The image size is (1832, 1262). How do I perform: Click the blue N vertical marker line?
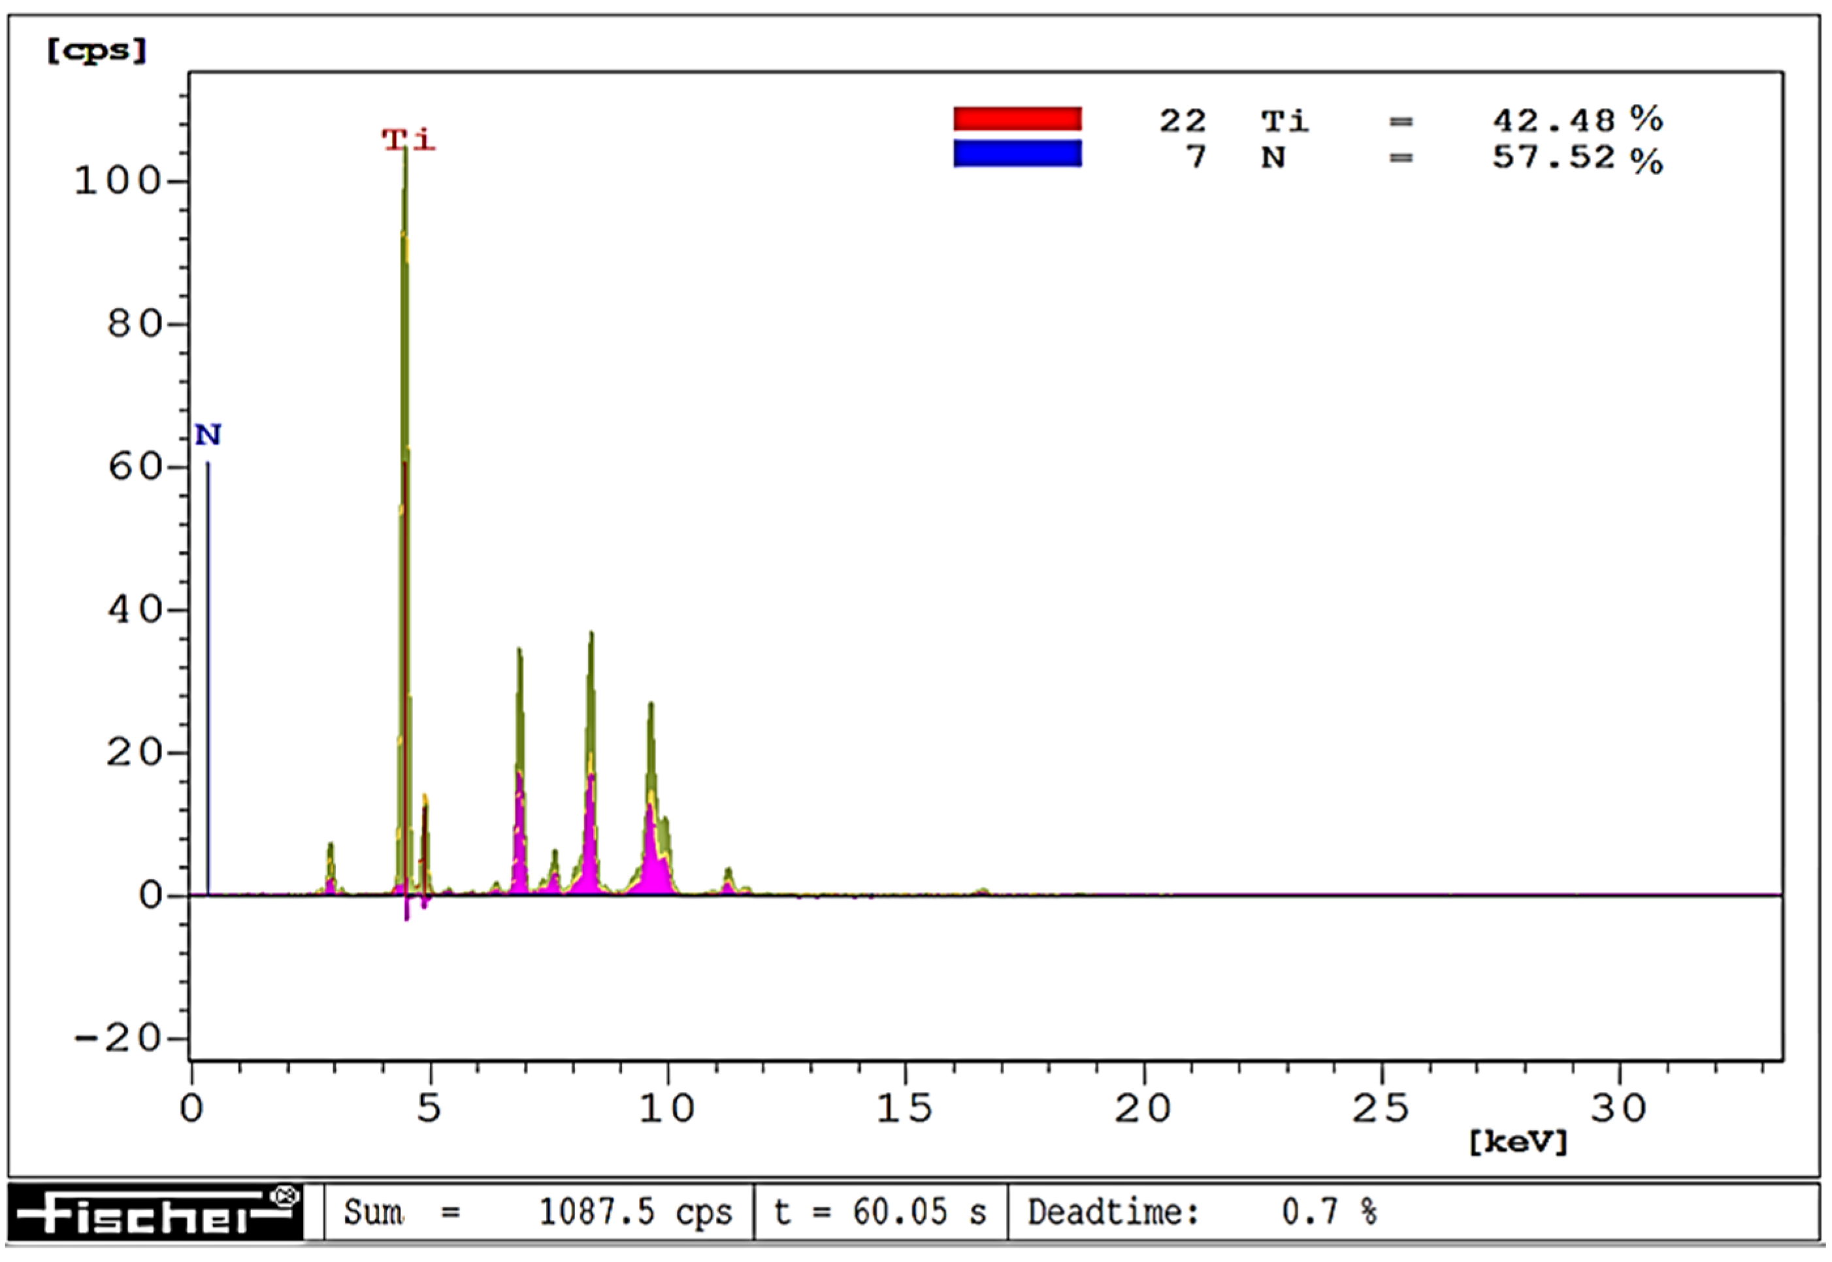[208, 680]
